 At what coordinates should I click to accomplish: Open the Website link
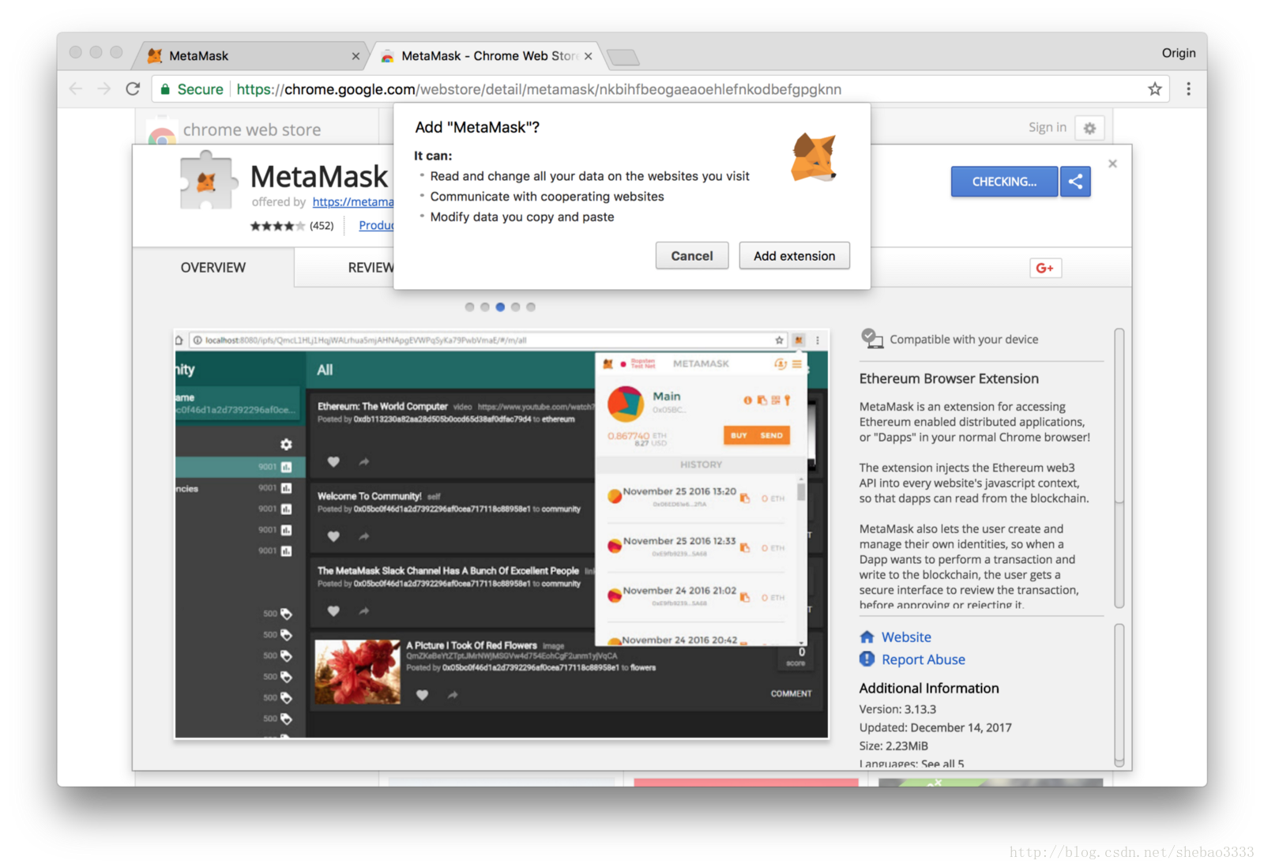tap(906, 637)
